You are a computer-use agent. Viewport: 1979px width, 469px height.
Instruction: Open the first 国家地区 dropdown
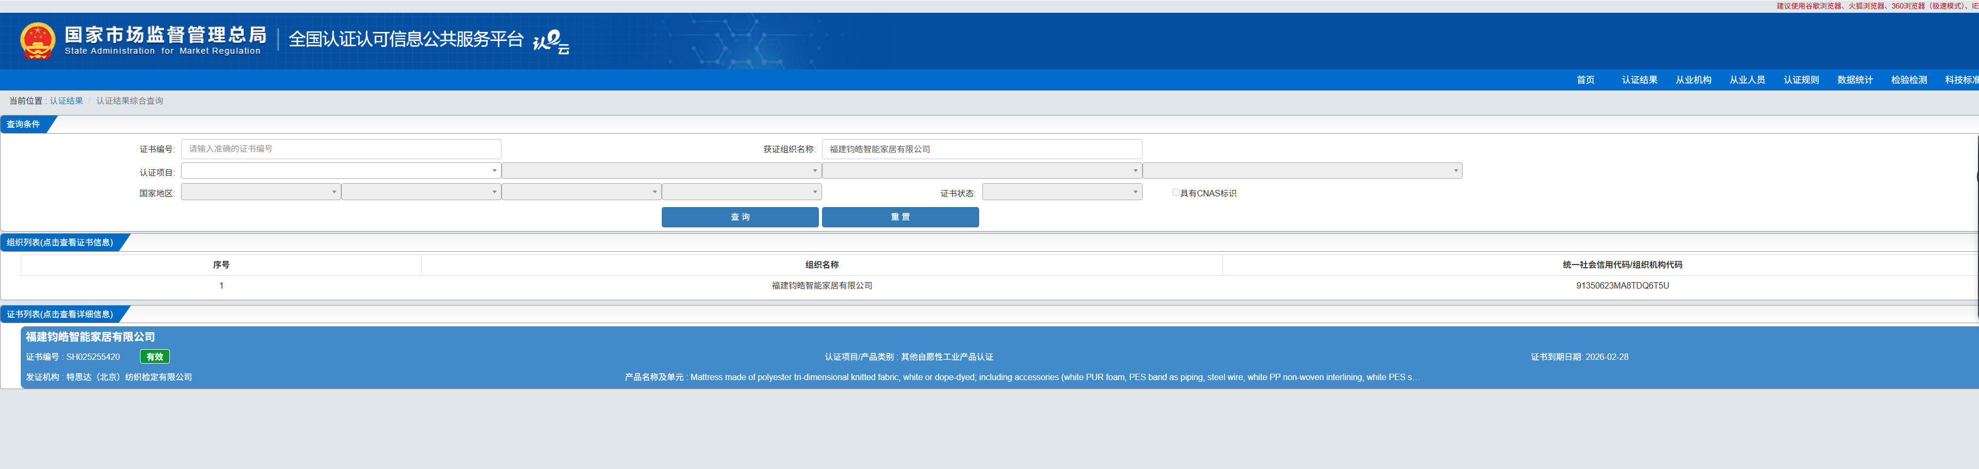[261, 192]
